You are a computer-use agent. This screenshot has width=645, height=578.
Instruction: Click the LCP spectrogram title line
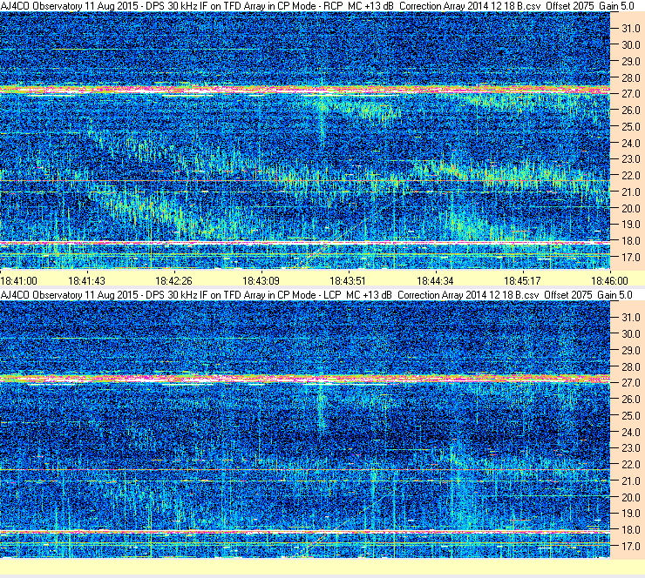coord(316,294)
